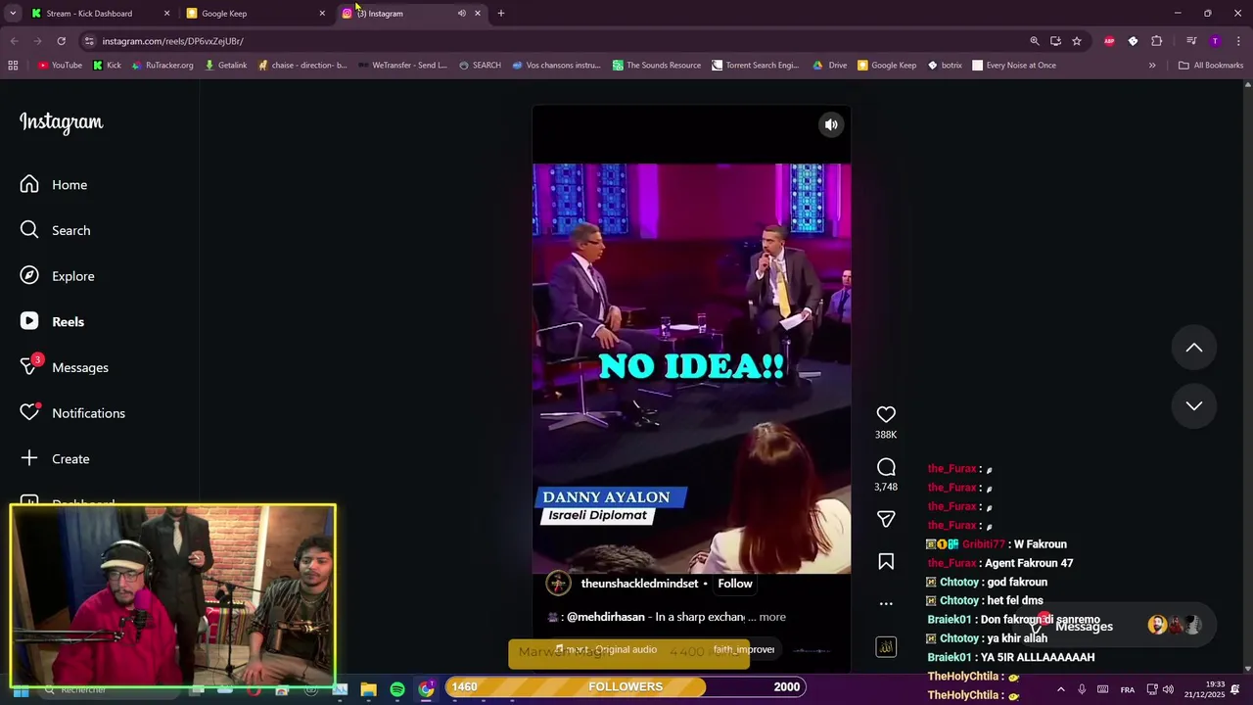Open the browser profile avatar

[x=1215, y=41]
